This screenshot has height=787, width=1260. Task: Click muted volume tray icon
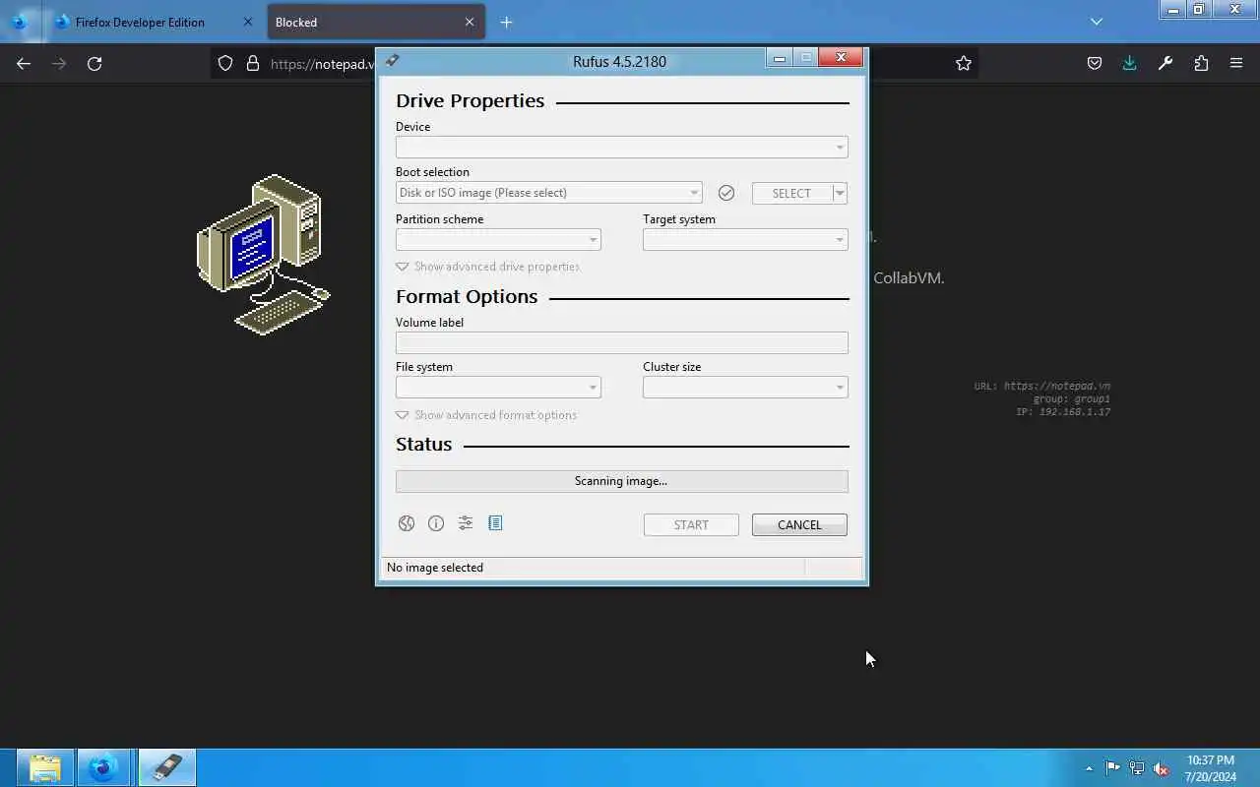click(x=1162, y=768)
